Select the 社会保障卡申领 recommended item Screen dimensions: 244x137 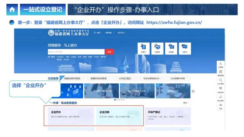pyautogui.click(x=178, y=78)
